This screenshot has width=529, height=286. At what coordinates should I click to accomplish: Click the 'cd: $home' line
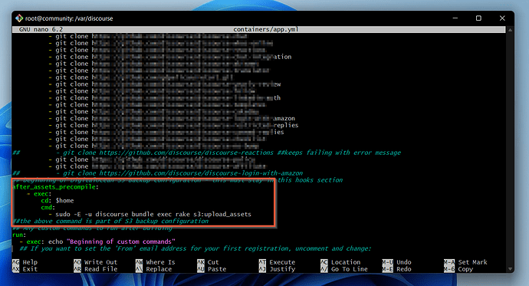click(x=58, y=201)
